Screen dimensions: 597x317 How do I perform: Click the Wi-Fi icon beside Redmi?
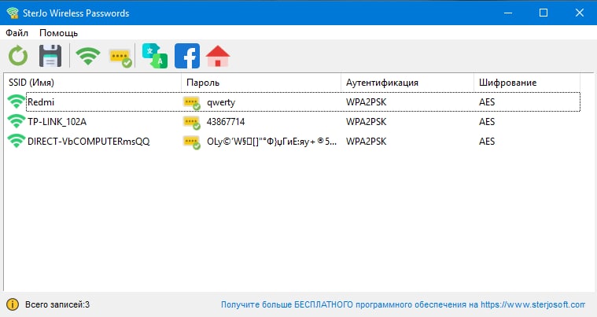[x=16, y=101]
